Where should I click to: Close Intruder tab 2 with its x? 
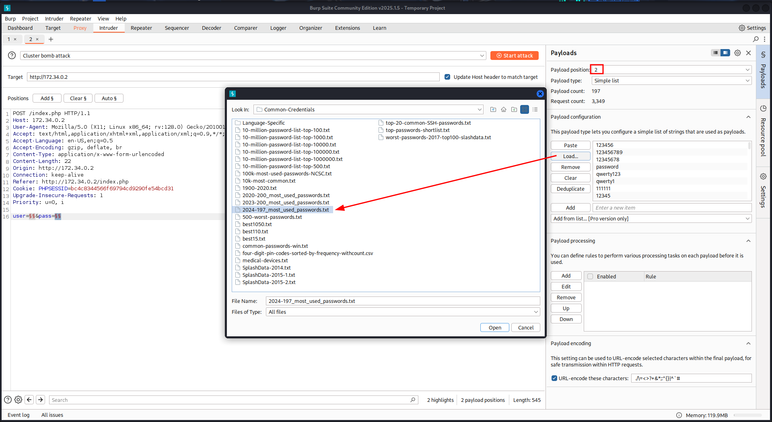(37, 39)
